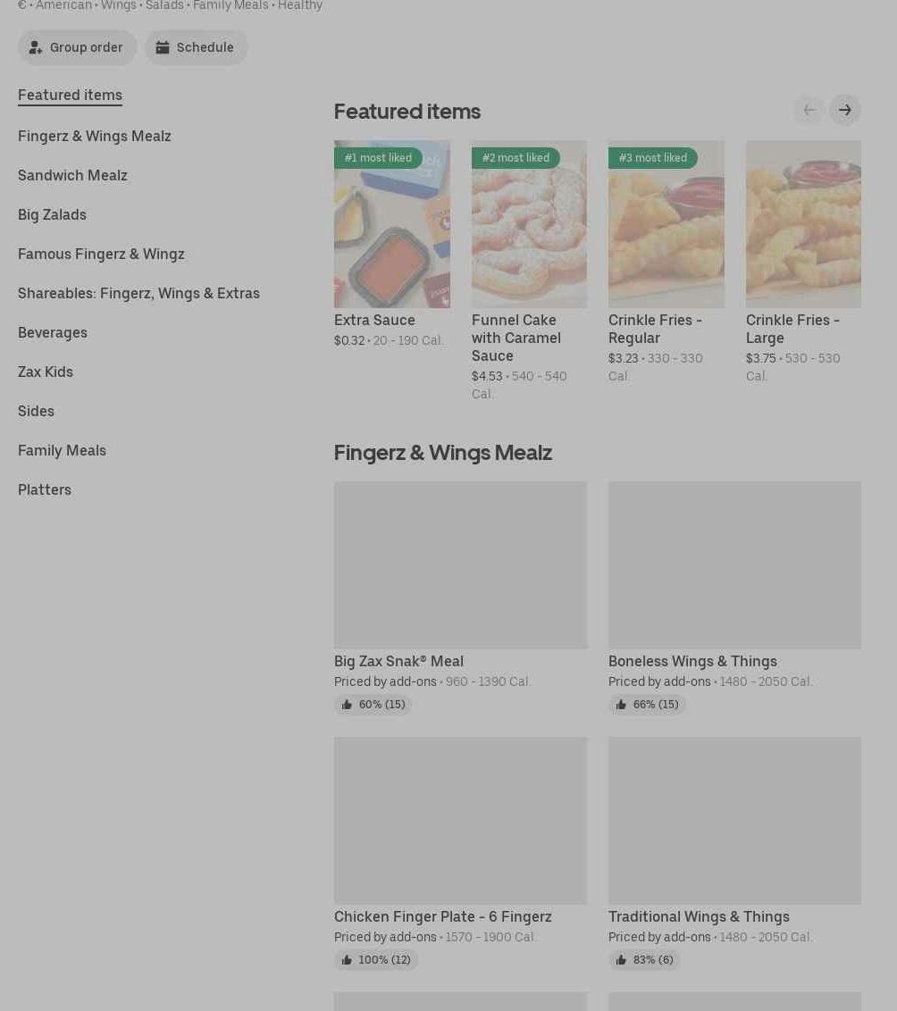Open the Big Zax Snak Meal title link

398,661
